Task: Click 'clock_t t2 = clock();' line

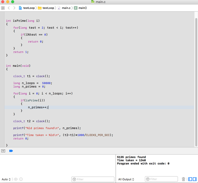Action: (x=32, y=121)
